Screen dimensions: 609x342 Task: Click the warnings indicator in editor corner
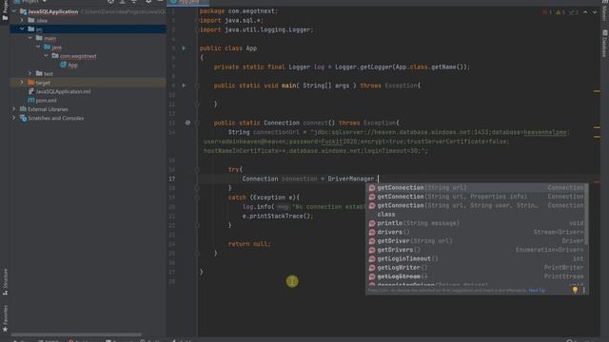pos(560,12)
